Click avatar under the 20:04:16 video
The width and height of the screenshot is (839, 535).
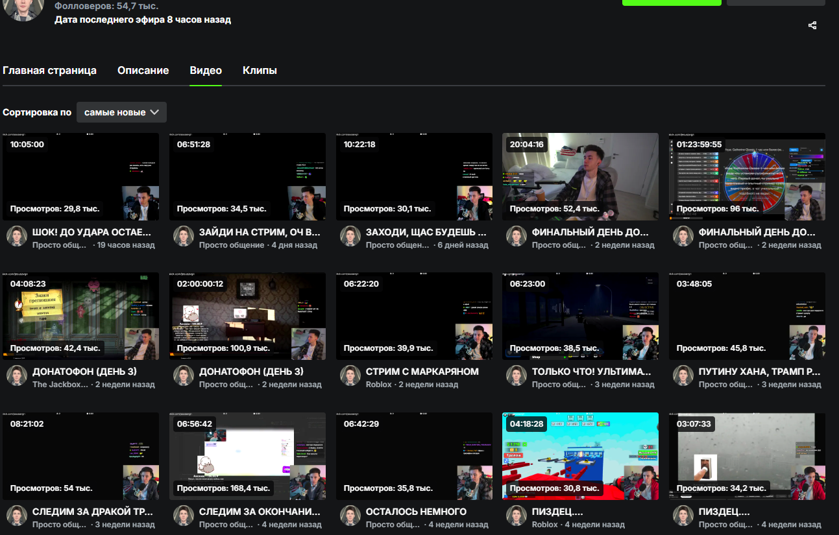click(517, 236)
